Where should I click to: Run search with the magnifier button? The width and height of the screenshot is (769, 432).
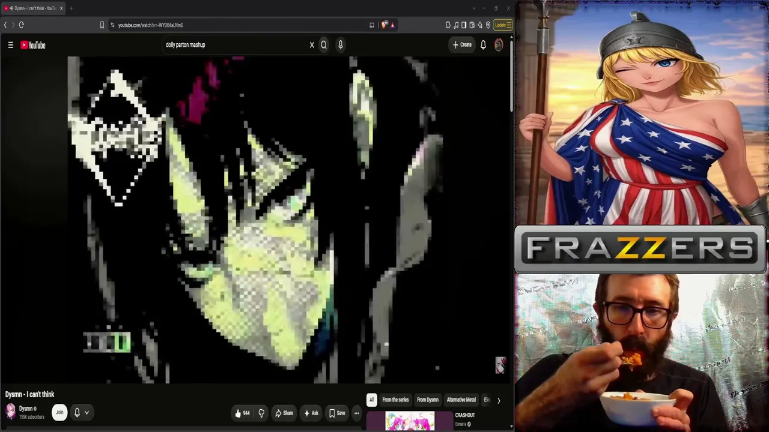324,45
